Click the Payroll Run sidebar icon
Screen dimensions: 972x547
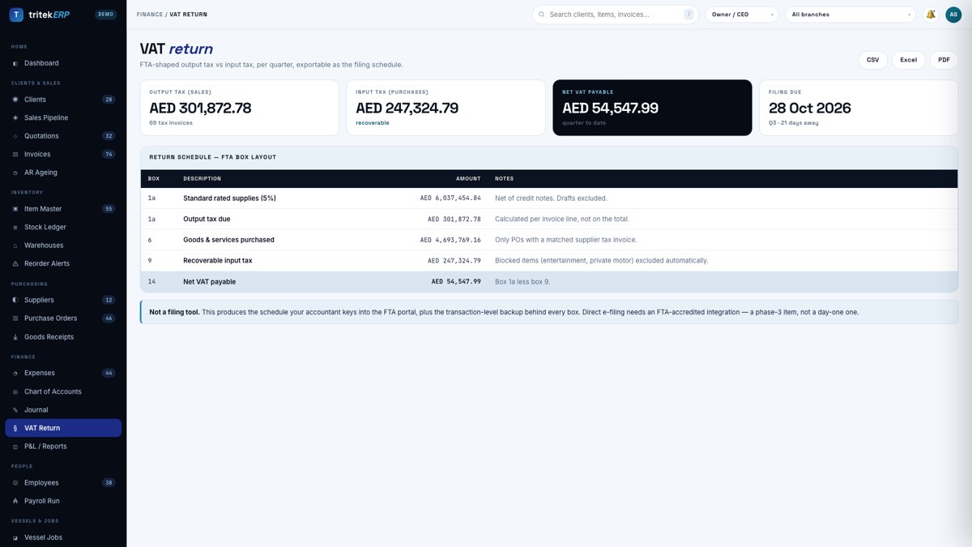click(15, 501)
